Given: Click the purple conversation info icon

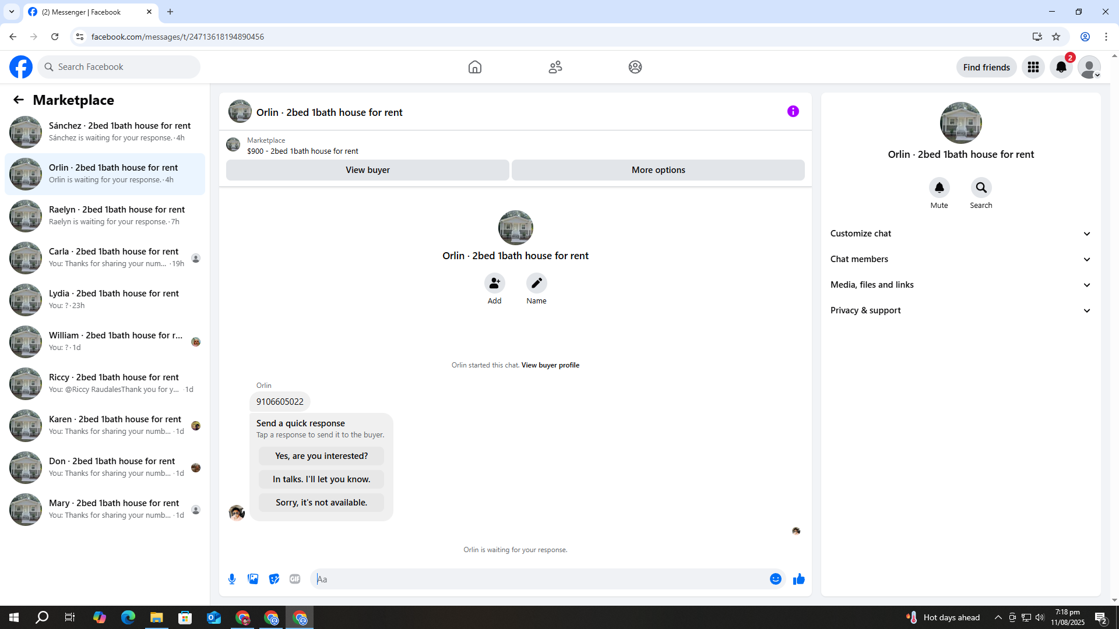Looking at the screenshot, I should 793,111.
